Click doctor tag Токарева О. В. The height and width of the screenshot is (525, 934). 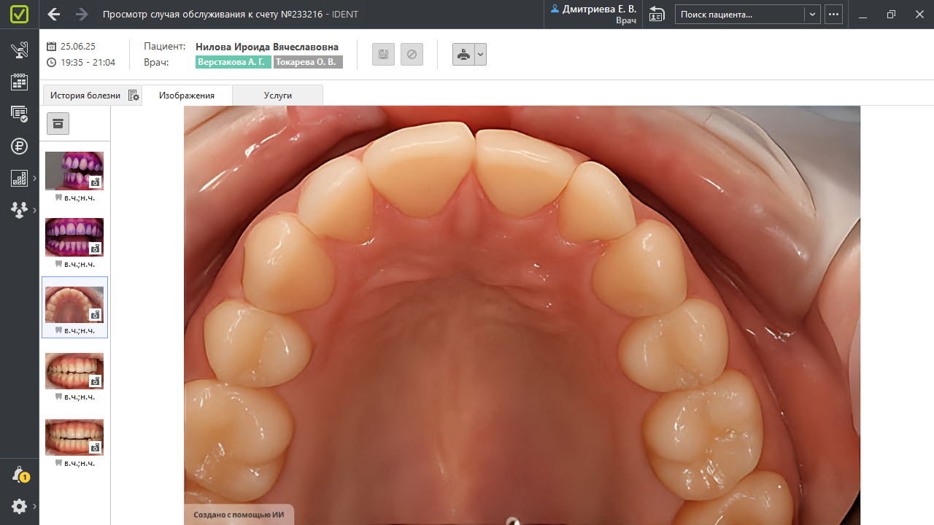pyautogui.click(x=307, y=63)
